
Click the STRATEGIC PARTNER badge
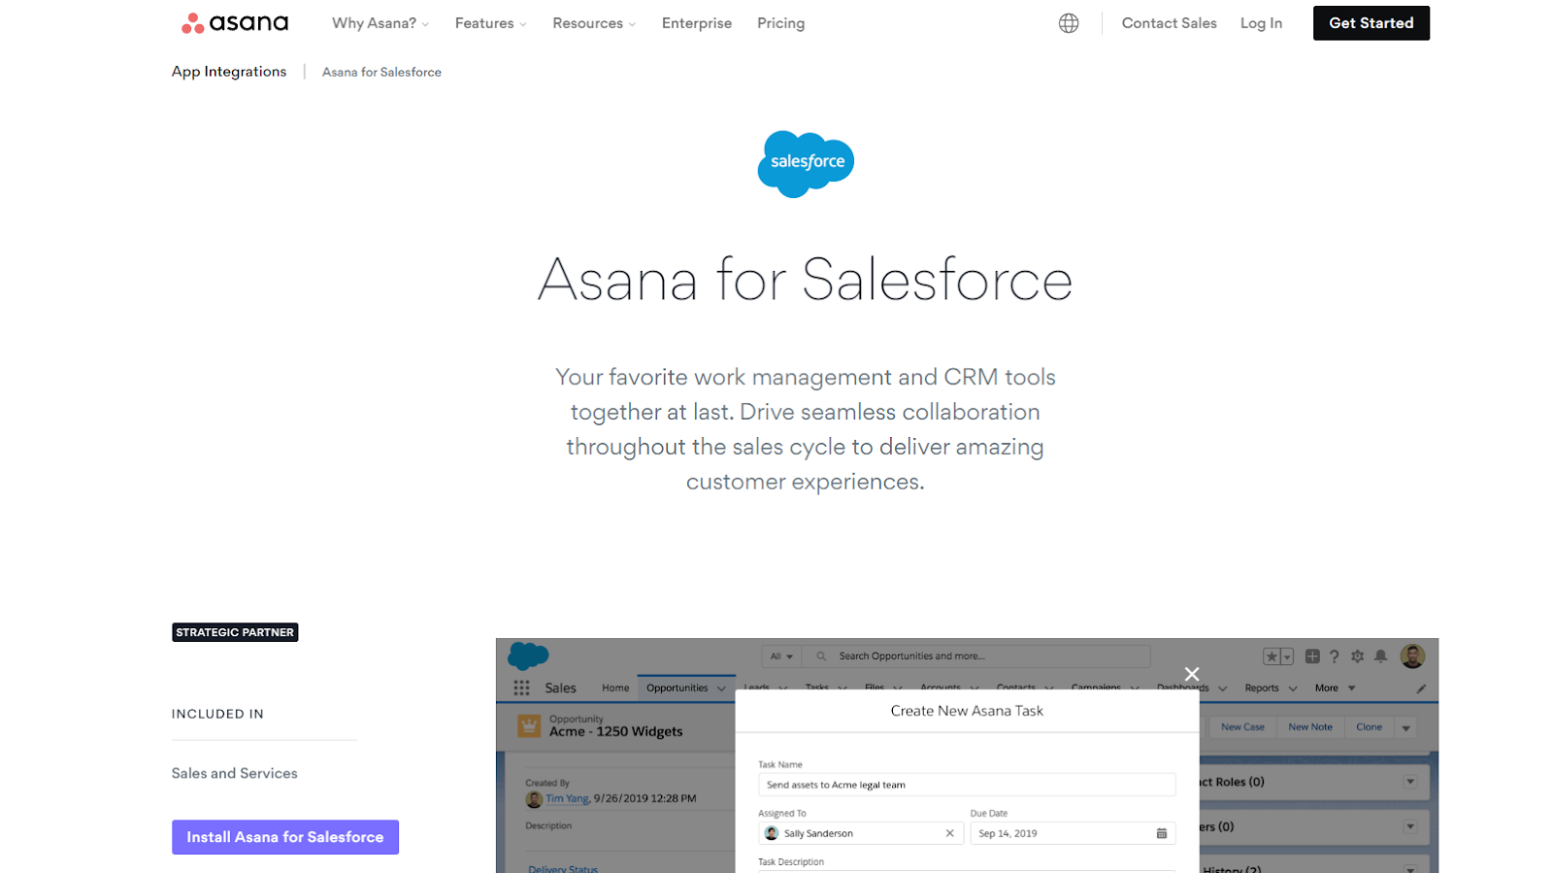coord(235,632)
